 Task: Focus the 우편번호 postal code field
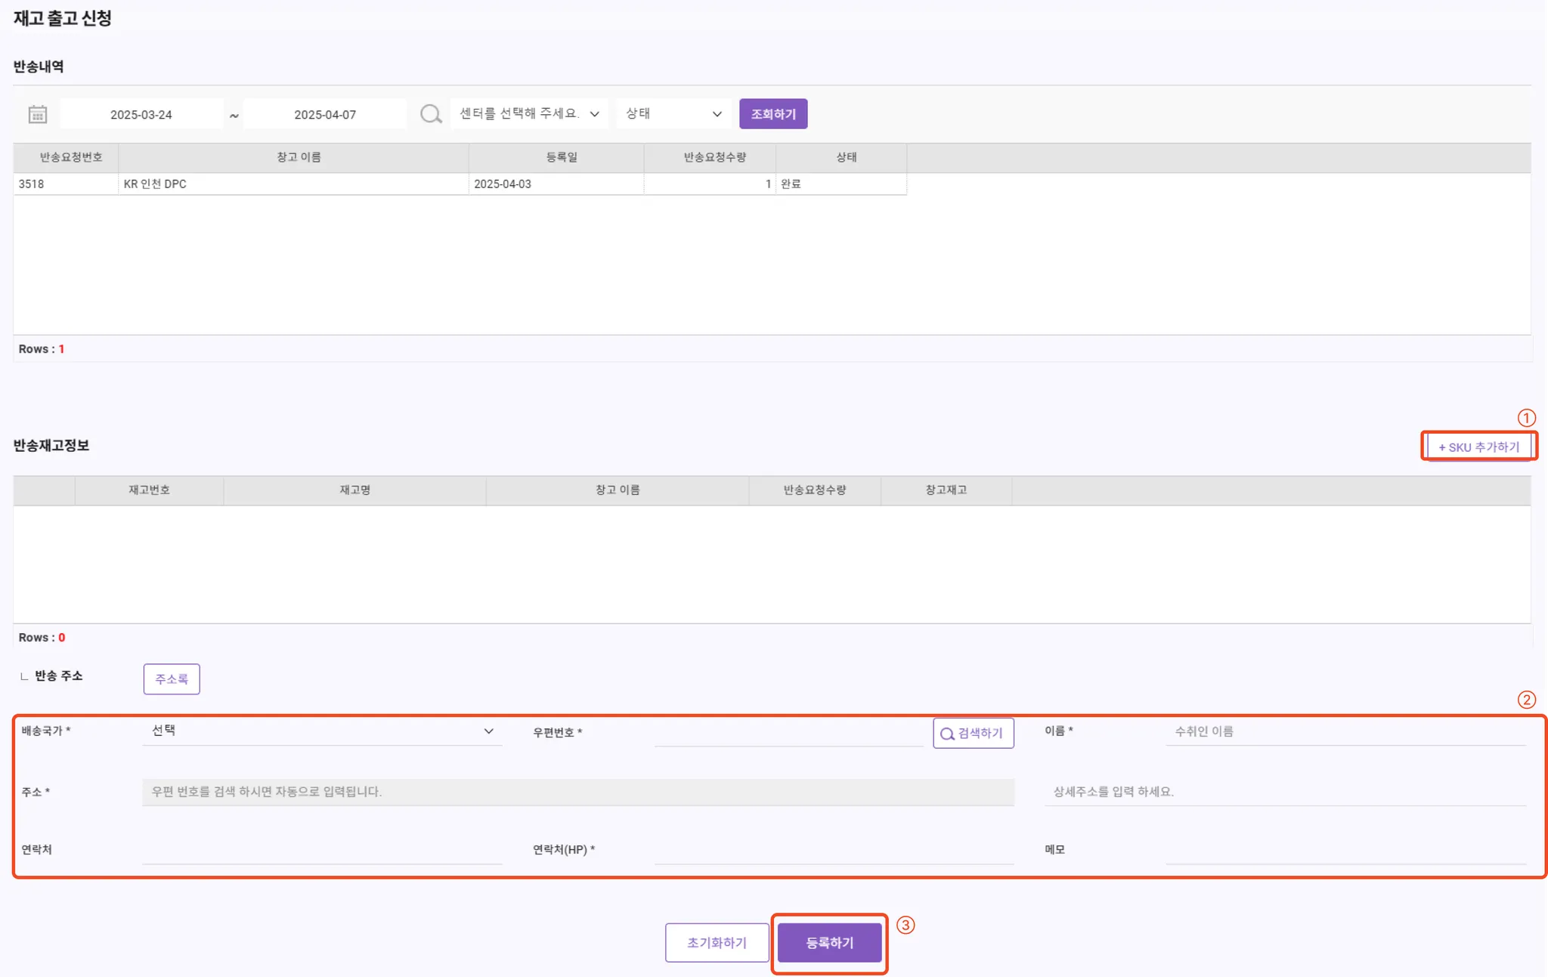(x=788, y=732)
